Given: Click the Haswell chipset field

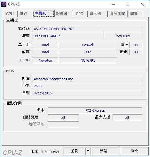Looking at the screenshot, I should [x=88, y=45].
